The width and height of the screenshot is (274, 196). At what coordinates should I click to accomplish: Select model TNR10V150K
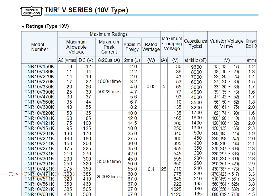click(x=39, y=67)
